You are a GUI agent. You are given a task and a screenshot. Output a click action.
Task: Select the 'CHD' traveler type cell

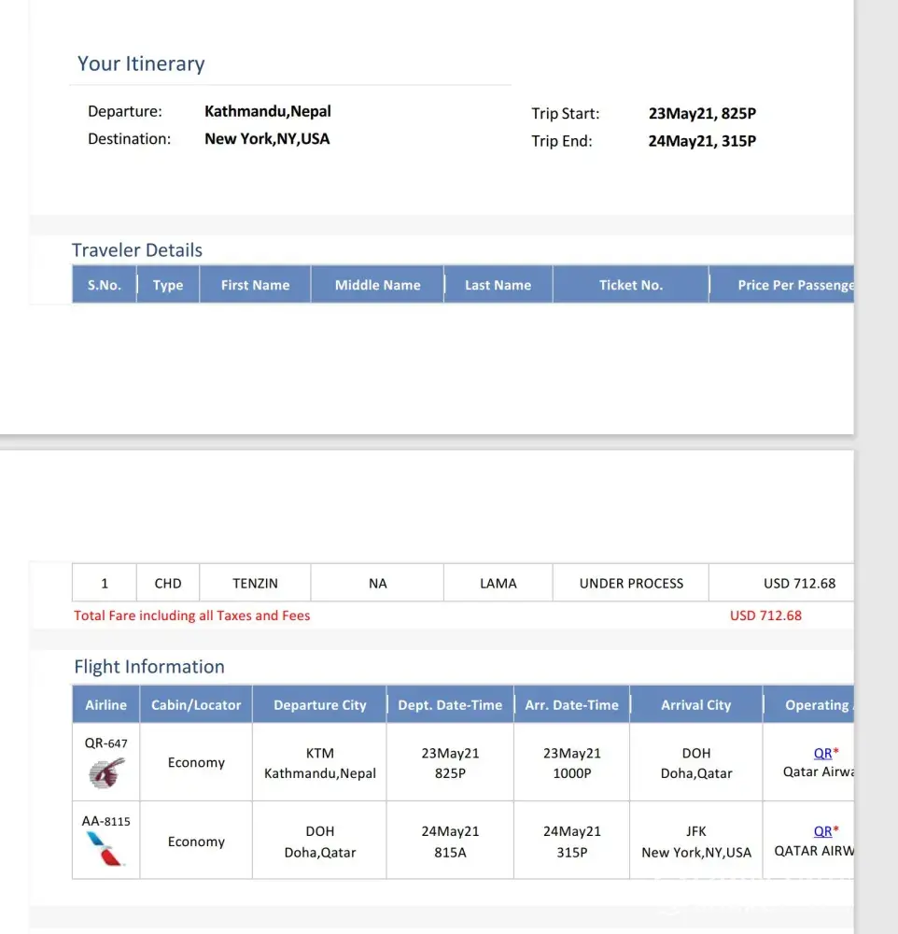click(x=168, y=583)
